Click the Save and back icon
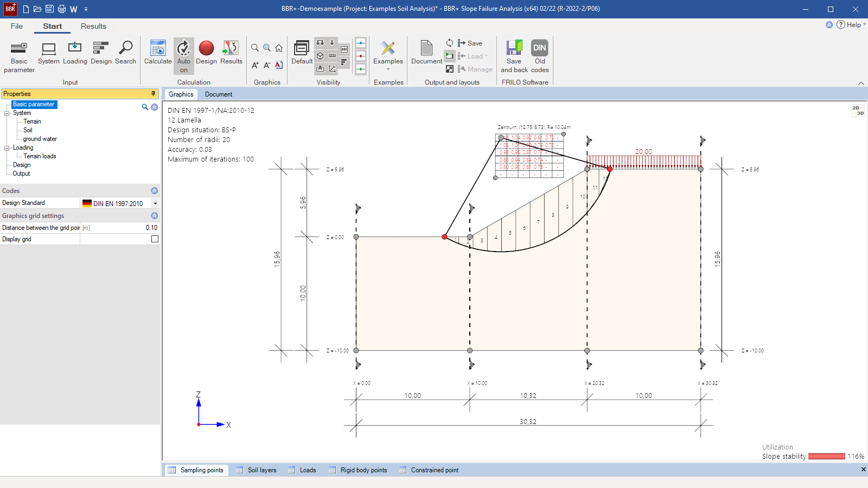868x488 pixels. (x=514, y=56)
